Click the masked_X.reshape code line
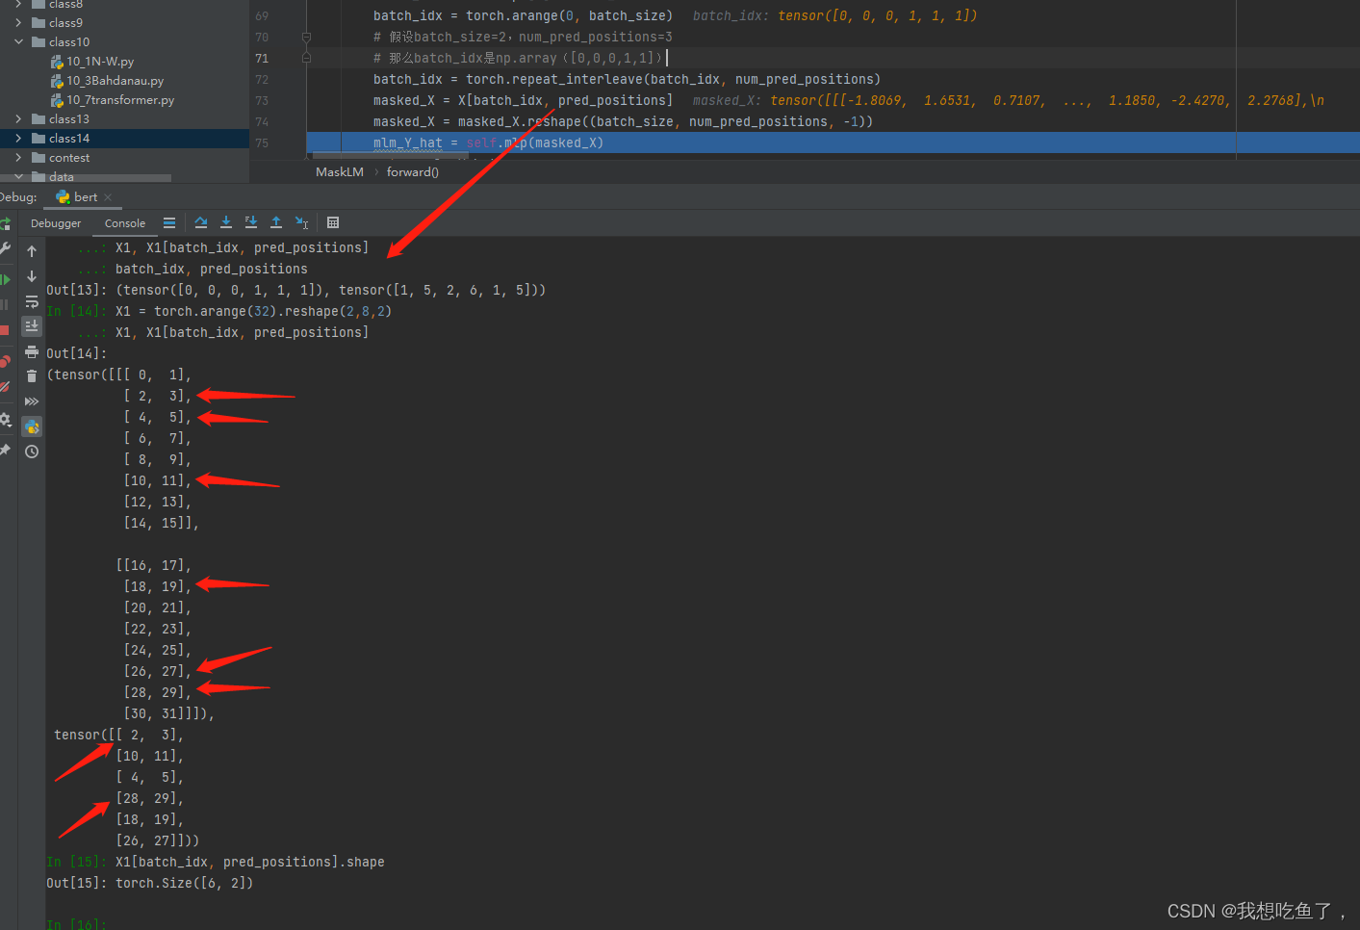This screenshot has width=1360, height=930. pyautogui.click(x=623, y=121)
